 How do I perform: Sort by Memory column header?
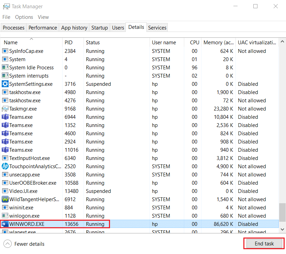(218, 43)
